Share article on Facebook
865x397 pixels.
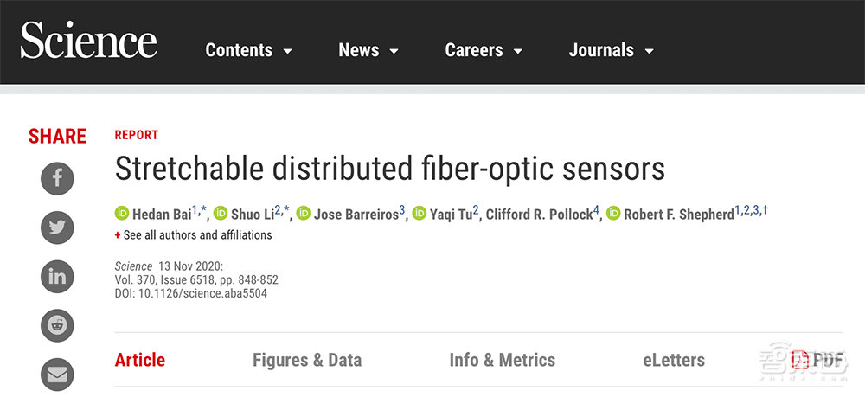coord(58,179)
